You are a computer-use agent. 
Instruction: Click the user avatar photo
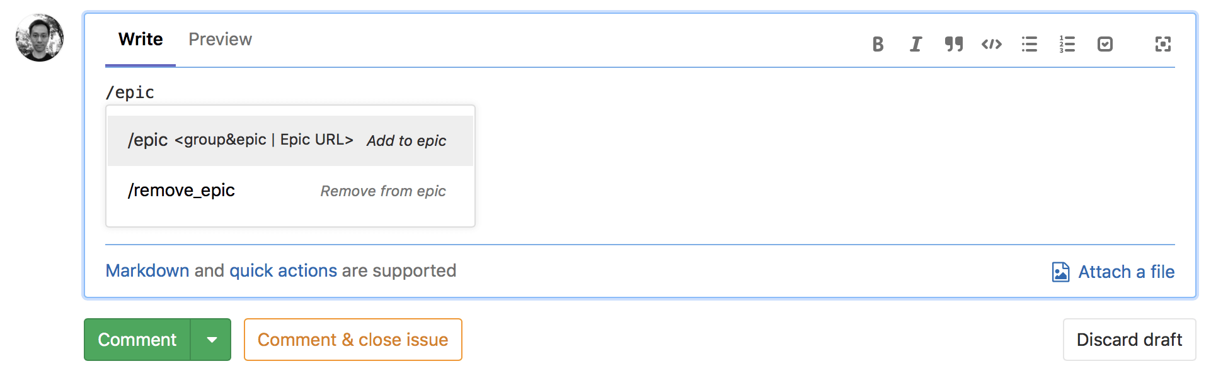tap(39, 38)
